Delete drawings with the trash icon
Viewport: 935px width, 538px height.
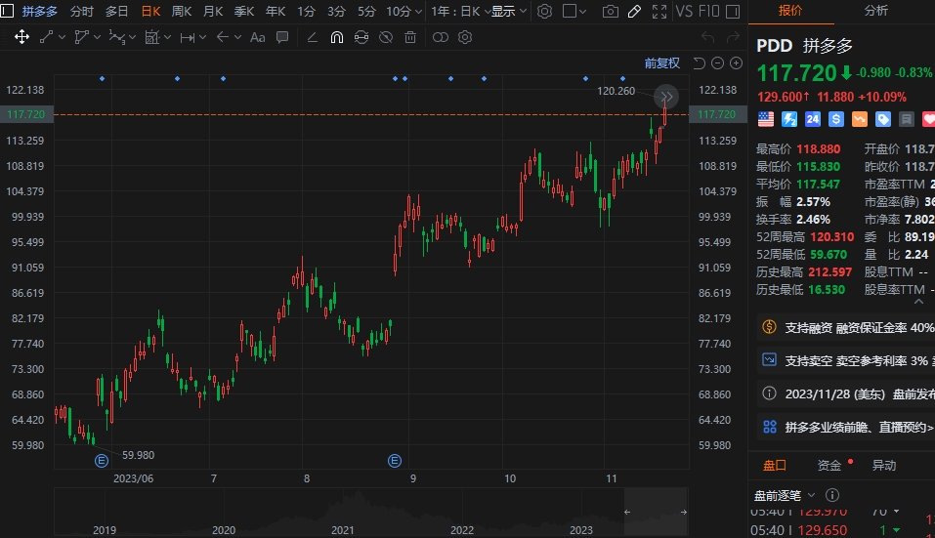(410, 37)
